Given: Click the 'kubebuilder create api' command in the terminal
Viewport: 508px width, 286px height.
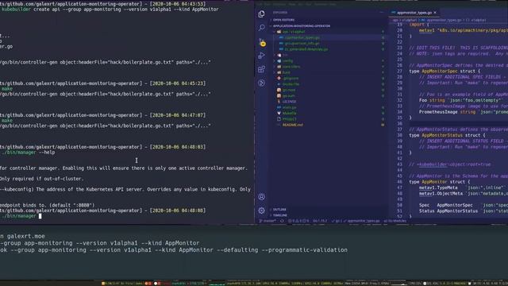Looking at the screenshot, I should [110, 10].
